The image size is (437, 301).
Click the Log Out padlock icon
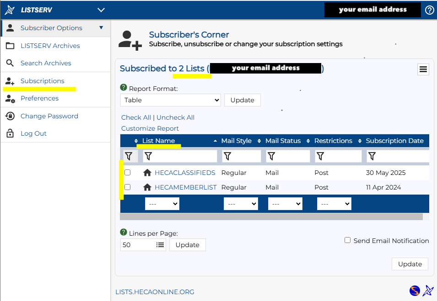pyautogui.click(x=10, y=133)
